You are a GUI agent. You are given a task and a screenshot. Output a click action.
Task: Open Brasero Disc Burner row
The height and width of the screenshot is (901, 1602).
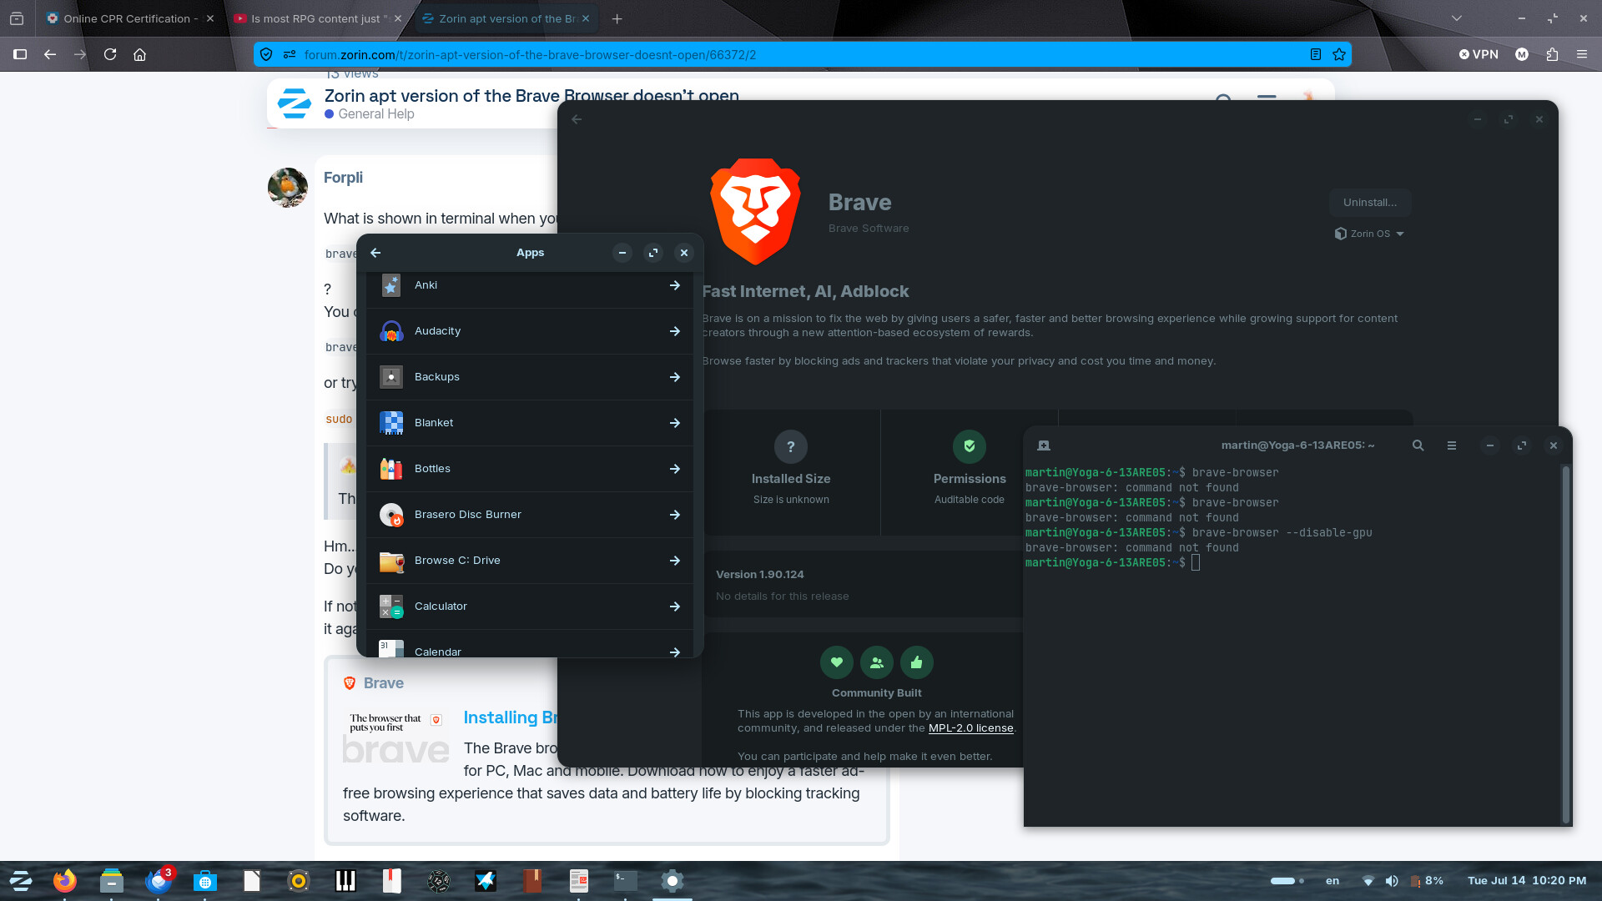[x=530, y=515]
